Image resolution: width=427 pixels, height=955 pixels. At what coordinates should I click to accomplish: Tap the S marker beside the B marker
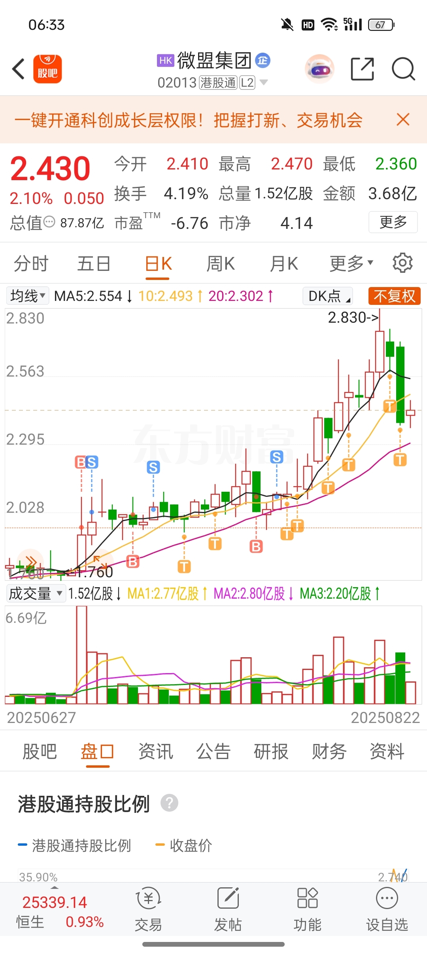point(92,462)
